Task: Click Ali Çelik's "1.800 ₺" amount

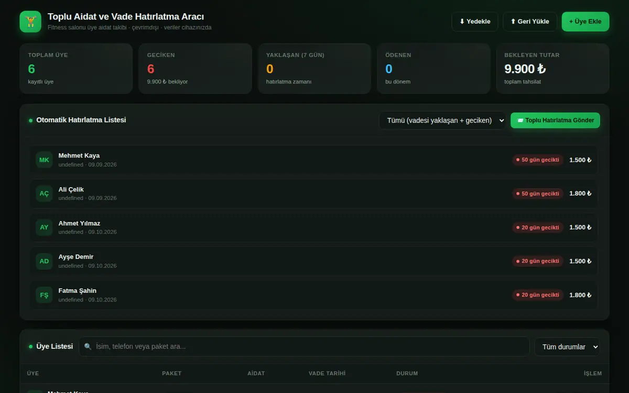Action: coord(580,193)
